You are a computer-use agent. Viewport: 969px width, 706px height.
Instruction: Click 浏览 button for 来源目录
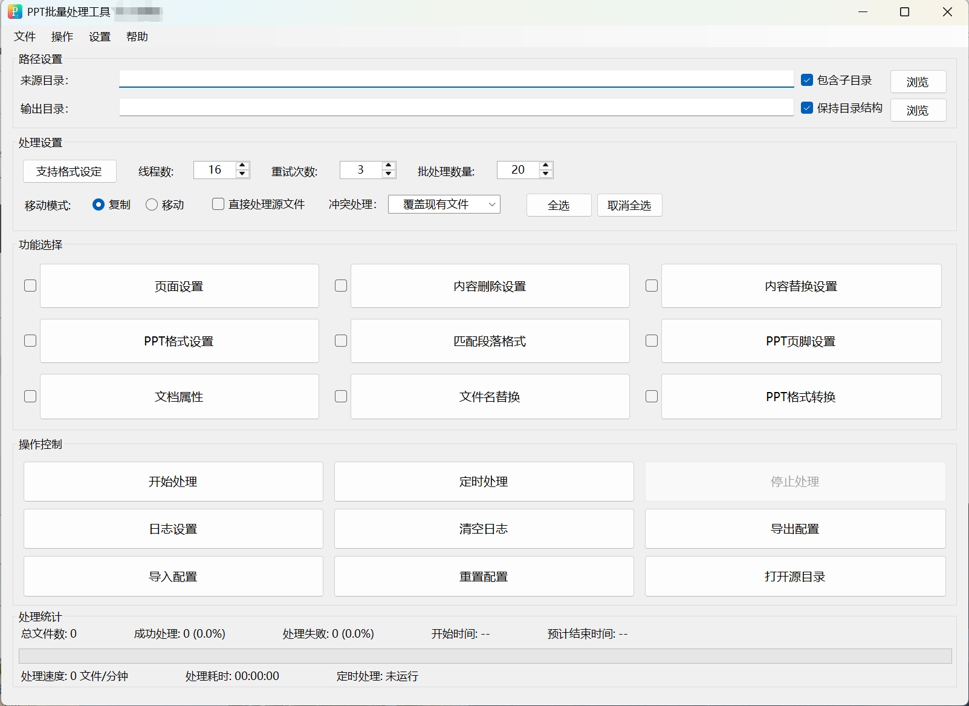point(918,82)
